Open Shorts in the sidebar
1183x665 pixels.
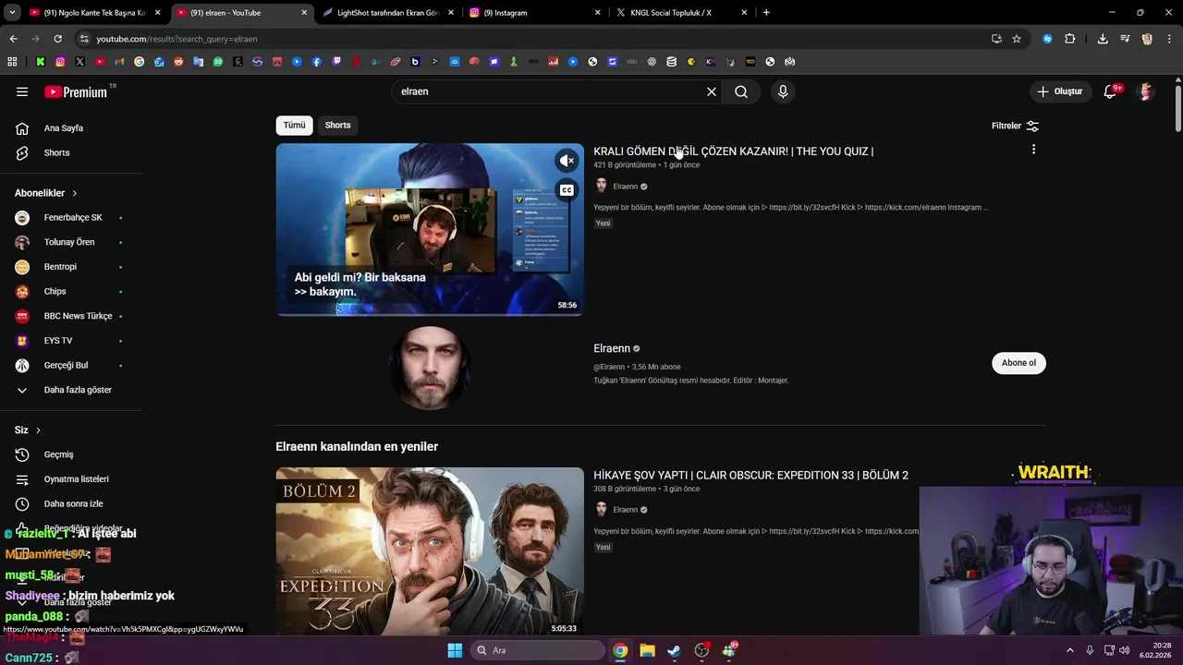[x=56, y=152]
